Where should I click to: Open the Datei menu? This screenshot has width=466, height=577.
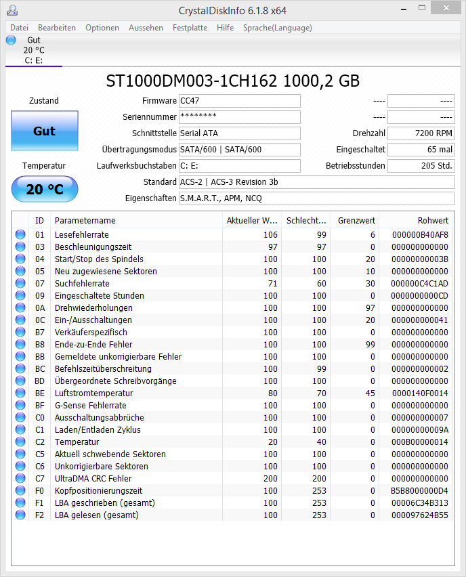19,28
